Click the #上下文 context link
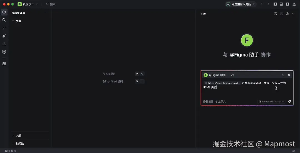The width and height of the screenshot is (300, 153). pos(220,102)
